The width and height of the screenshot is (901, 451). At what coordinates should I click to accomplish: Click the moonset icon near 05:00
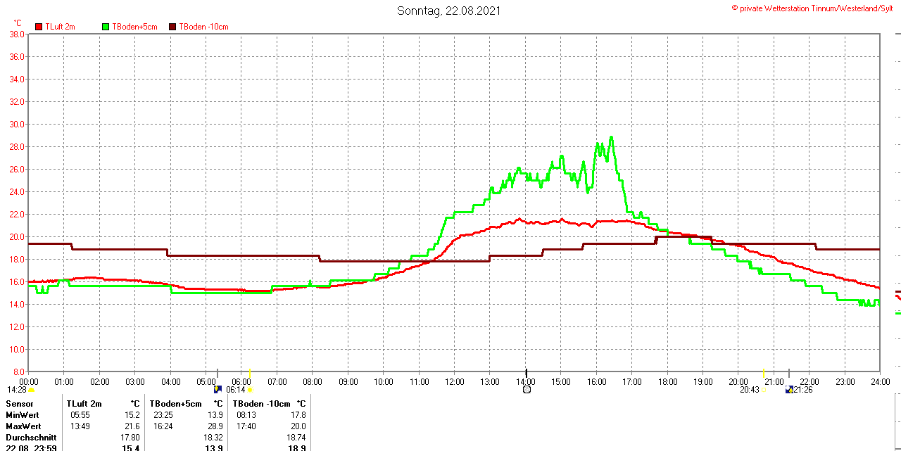(218, 389)
